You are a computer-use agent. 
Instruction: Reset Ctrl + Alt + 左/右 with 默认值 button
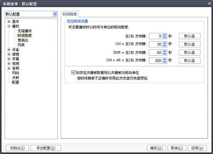click(x=190, y=61)
